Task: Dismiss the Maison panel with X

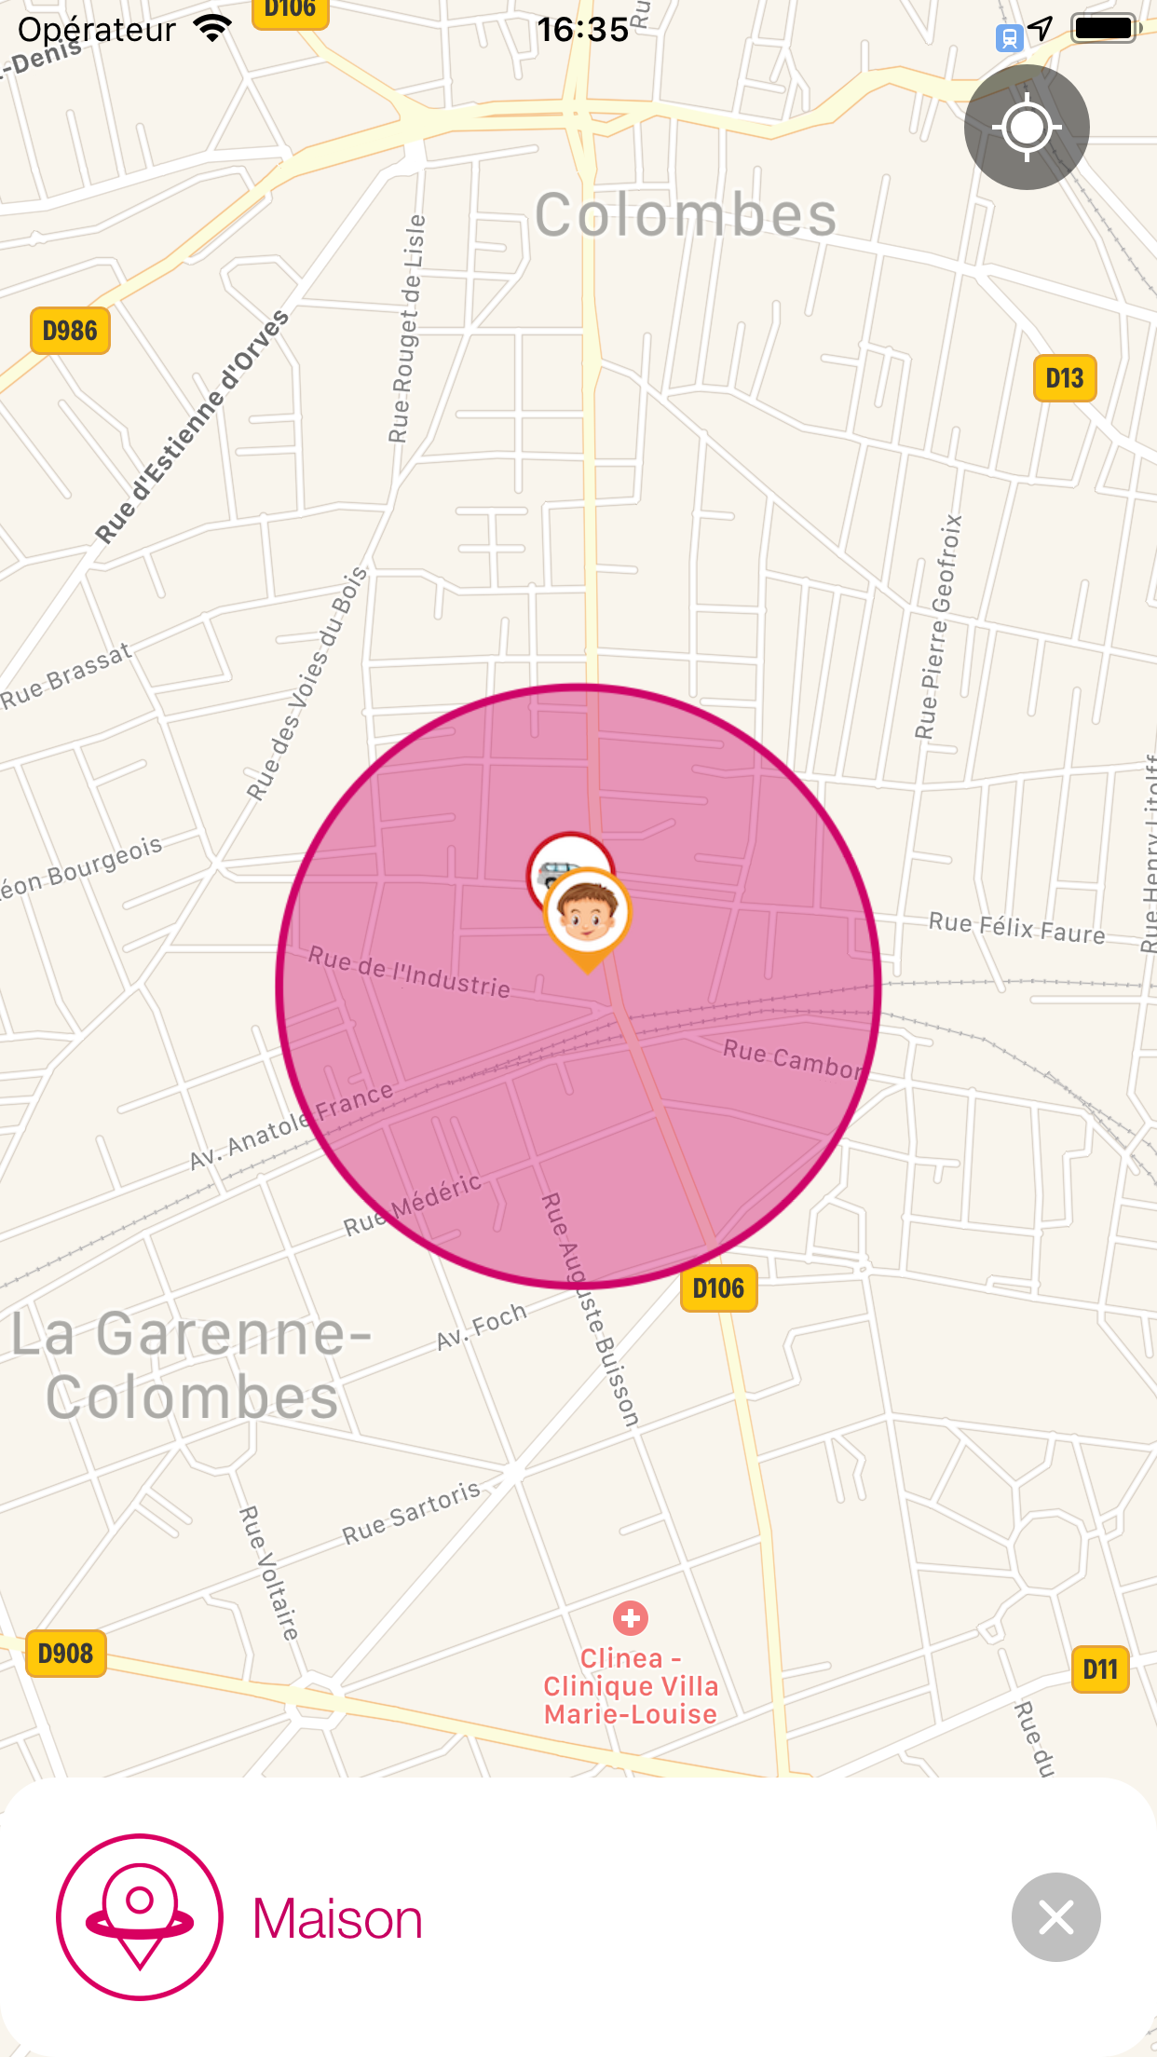Action: (1056, 1917)
